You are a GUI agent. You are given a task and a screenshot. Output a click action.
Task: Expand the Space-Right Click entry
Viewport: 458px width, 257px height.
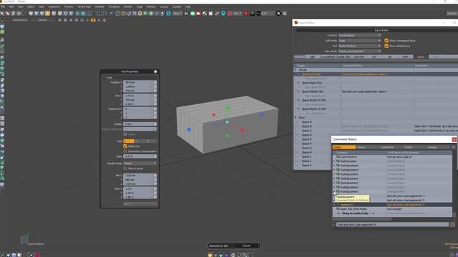[x=298, y=83]
